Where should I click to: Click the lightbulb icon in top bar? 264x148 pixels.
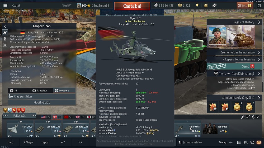tap(197, 6)
